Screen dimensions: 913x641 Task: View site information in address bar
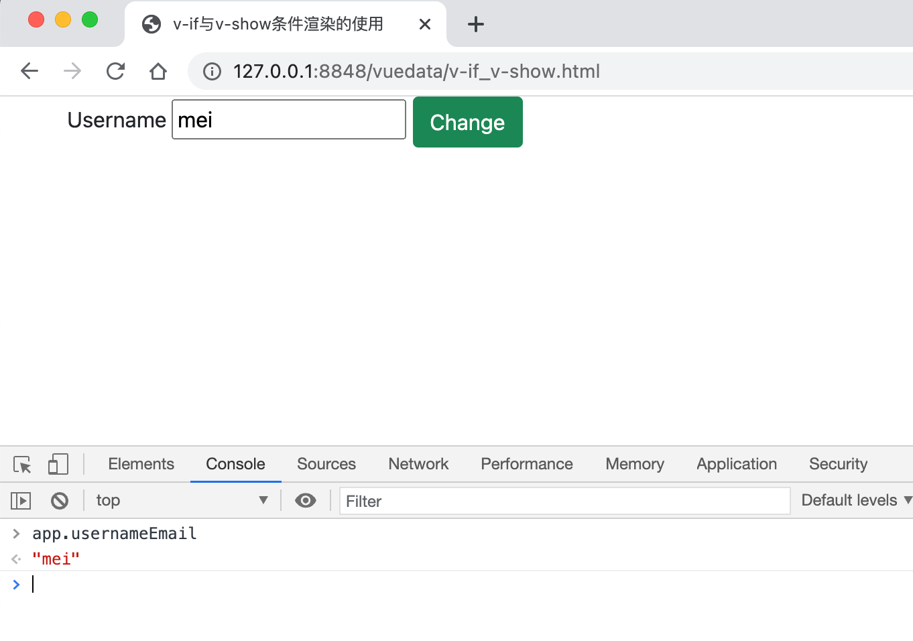tap(212, 71)
